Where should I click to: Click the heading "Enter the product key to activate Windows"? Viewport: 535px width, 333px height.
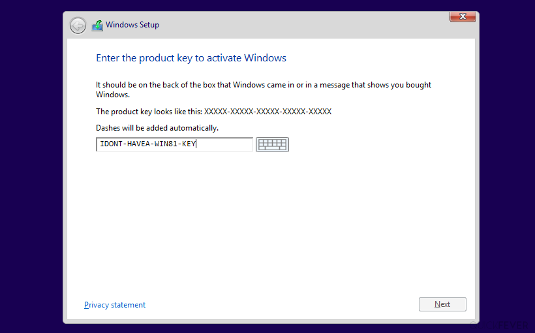pyautogui.click(x=191, y=58)
